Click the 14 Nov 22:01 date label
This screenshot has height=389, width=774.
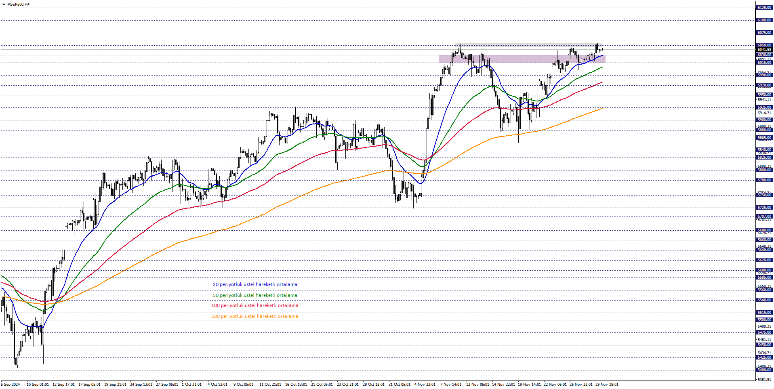[503, 385]
